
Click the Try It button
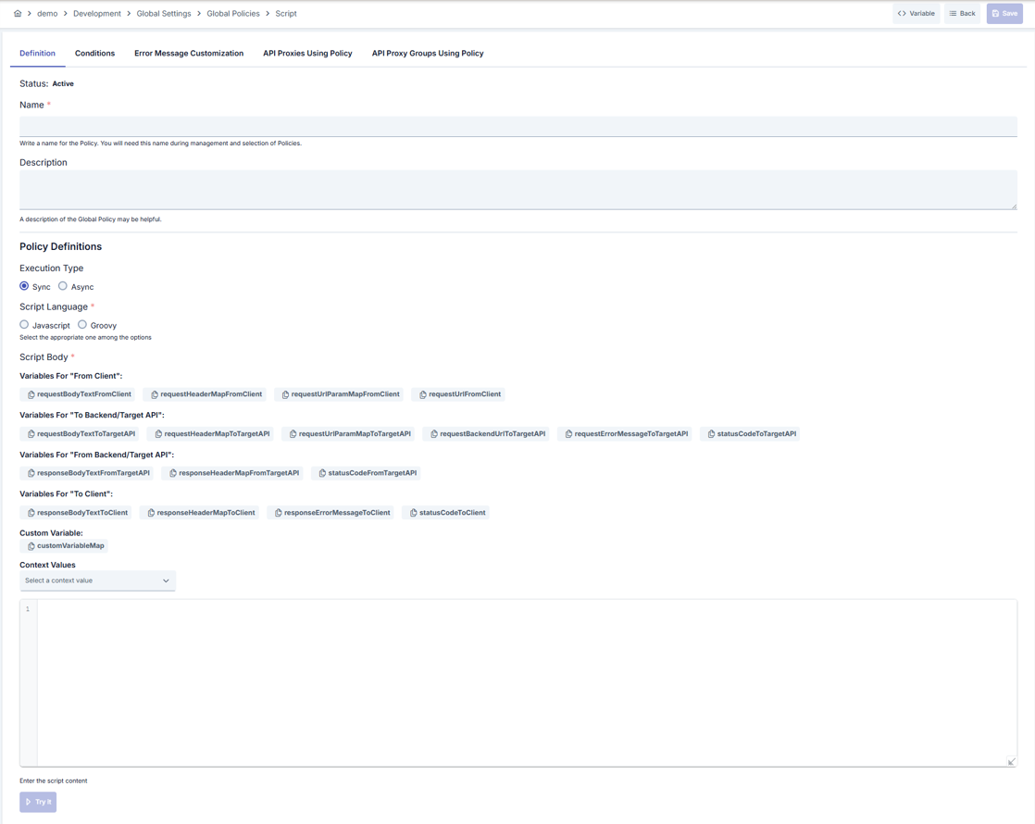pos(38,802)
